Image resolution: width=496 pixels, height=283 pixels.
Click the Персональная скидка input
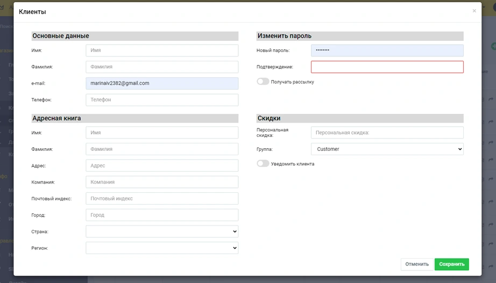[387, 133]
